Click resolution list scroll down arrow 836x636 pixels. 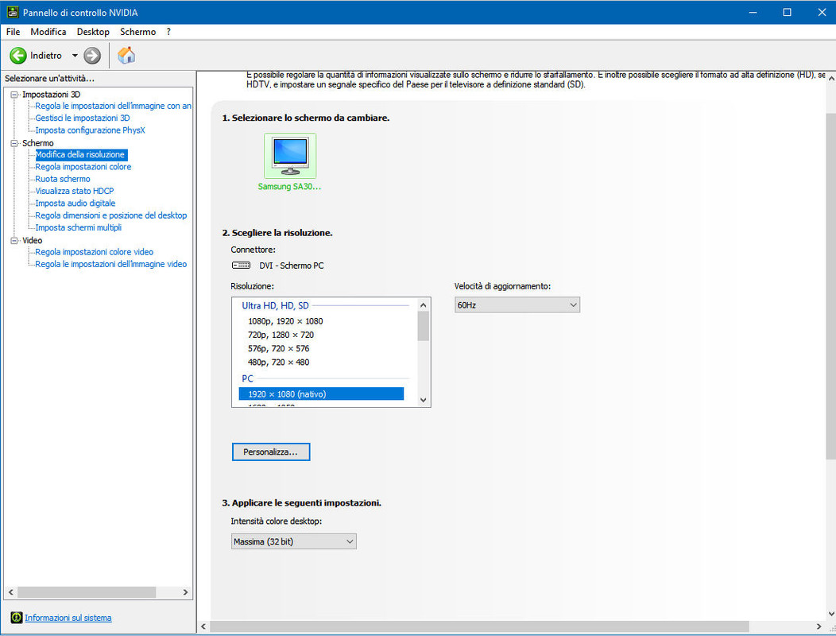point(424,400)
